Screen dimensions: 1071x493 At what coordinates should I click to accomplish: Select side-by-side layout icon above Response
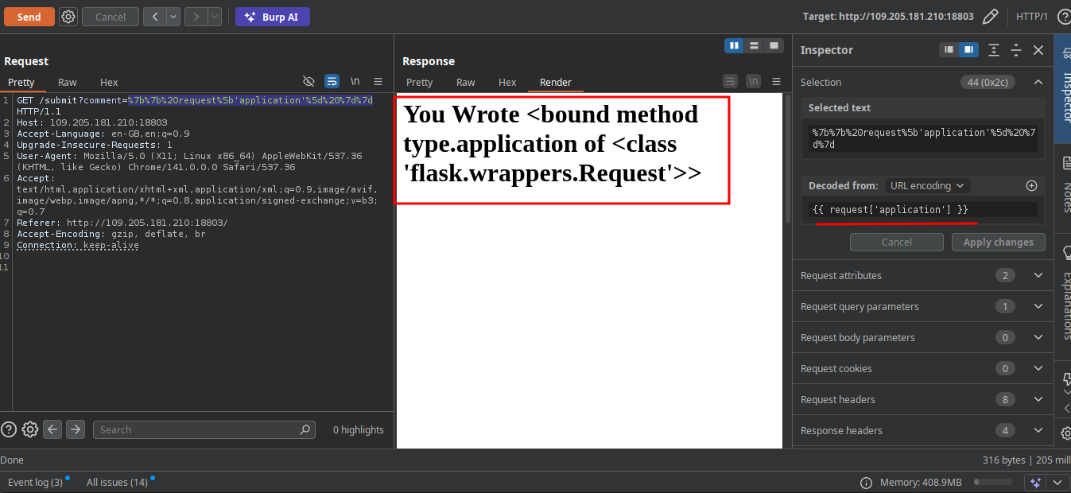[734, 45]
